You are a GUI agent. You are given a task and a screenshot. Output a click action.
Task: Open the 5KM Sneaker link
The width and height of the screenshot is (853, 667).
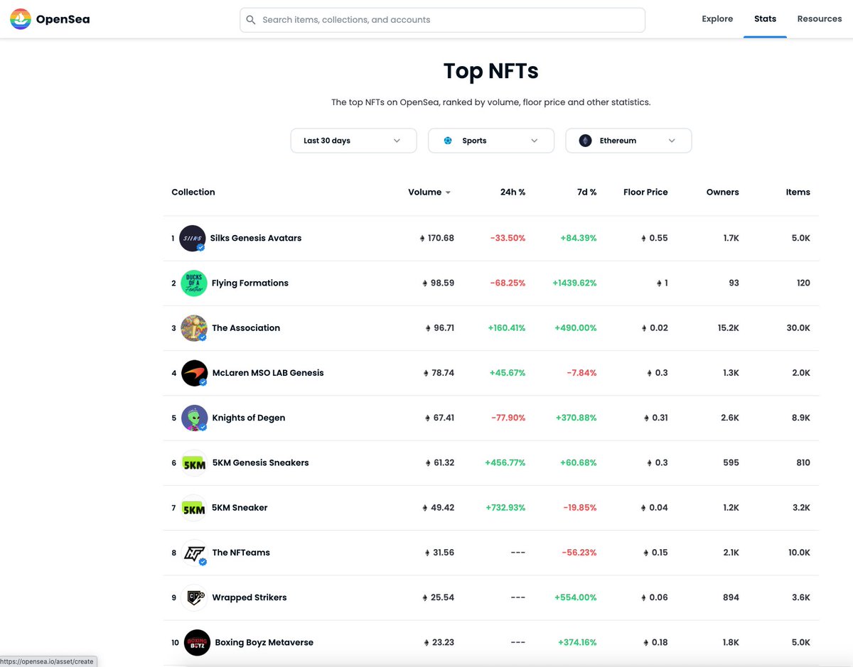pyautogui.click(x=240, y=507)
